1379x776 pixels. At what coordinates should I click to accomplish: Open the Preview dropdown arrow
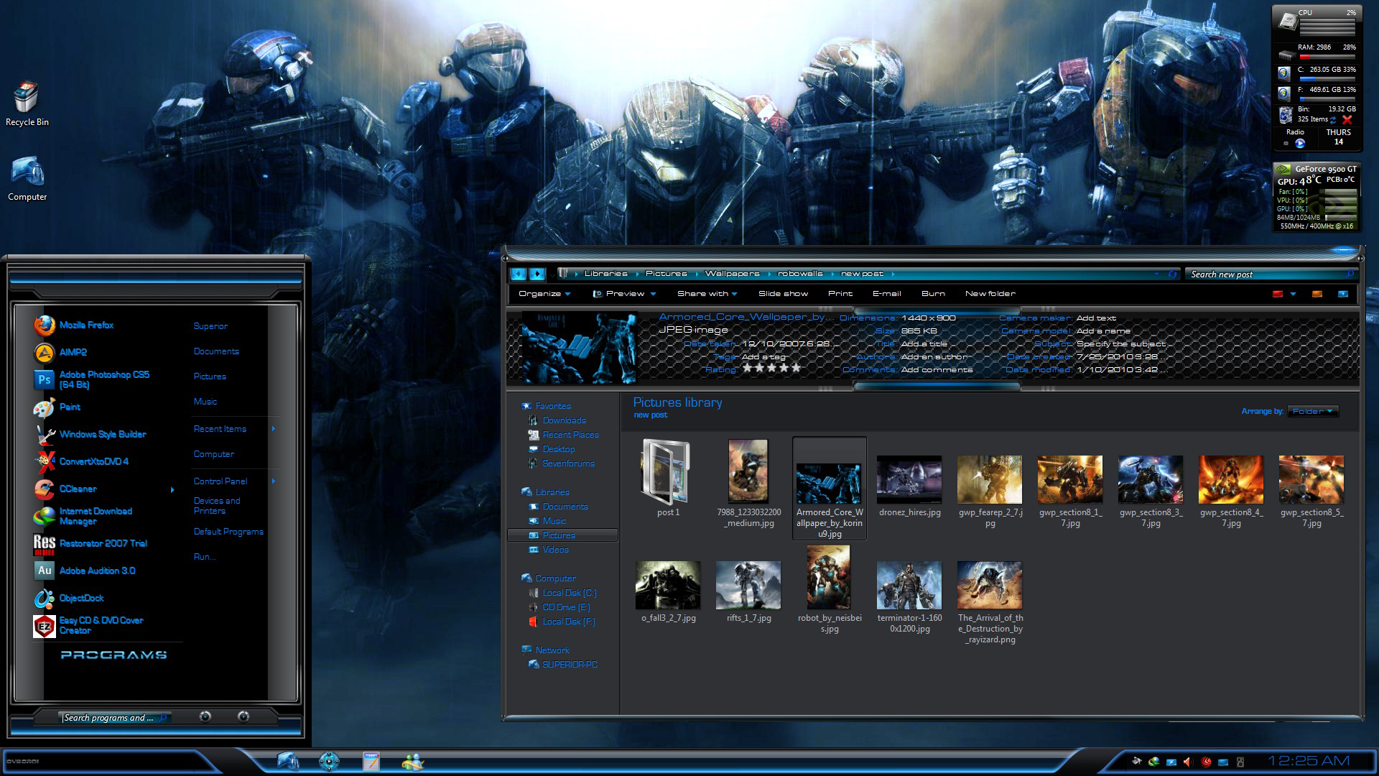[654, 294]
